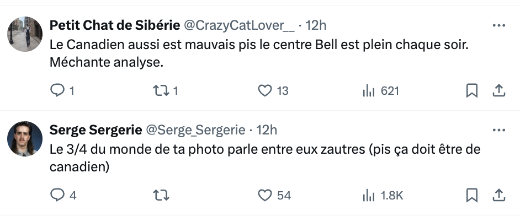This screenshot has width=520, height=216.
Task: Share the tweet by CrazyCatLover__
Action: 498,90
